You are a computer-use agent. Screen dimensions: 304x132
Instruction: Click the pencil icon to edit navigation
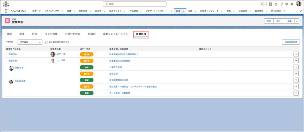click(x=300, y=11)
